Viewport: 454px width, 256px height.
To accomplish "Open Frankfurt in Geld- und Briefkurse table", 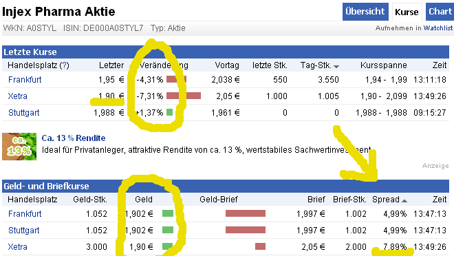I will click(x=25, y=214).
